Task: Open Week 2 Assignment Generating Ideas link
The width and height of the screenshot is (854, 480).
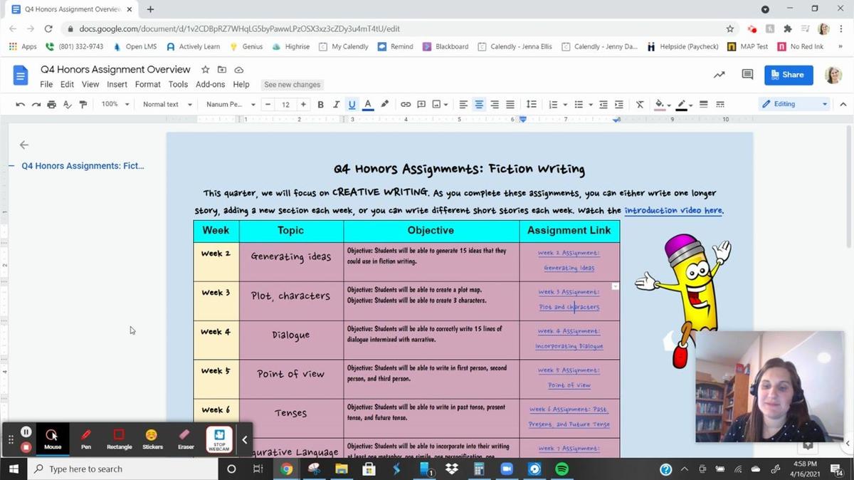Action: click(x=569, y=261)
